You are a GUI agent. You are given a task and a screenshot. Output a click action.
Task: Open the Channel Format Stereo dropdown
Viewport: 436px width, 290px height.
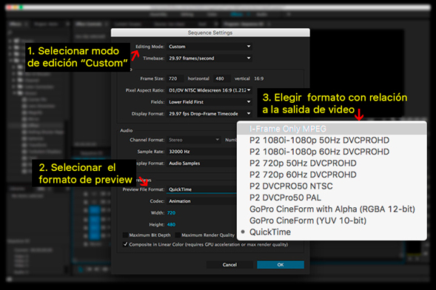pos(194,140)
